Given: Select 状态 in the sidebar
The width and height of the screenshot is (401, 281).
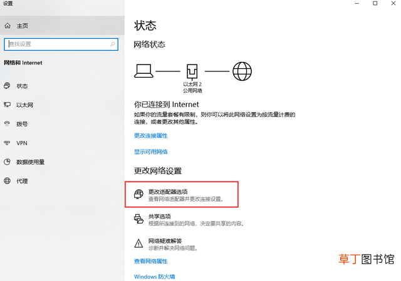Looking at the screenshot, I should 23,86.
